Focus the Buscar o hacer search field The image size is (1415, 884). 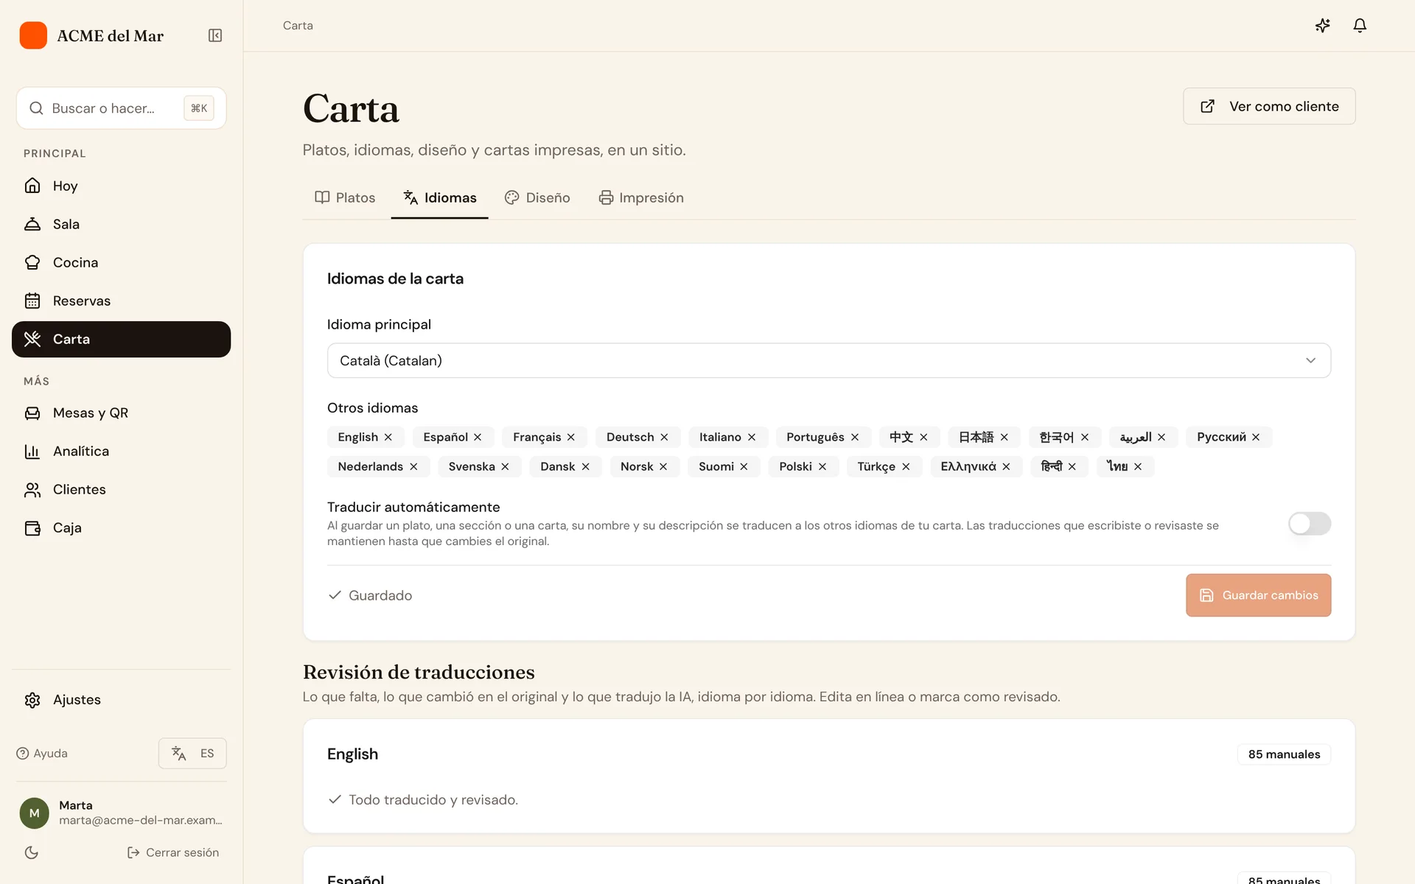[x=121, y=108]
